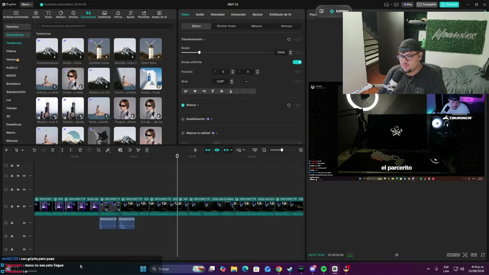Hide the text track with eye icon
Screen dimensions: 489x275
pos(18,165)
